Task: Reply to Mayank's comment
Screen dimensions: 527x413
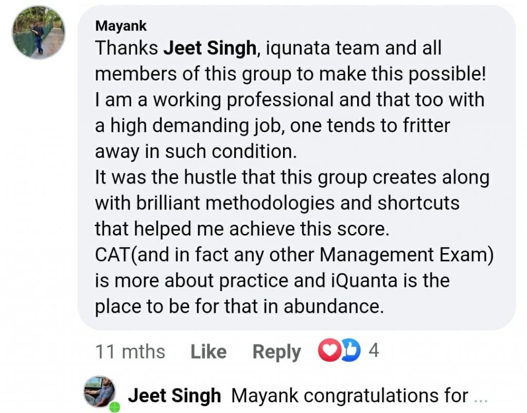Action: point(276,351)
